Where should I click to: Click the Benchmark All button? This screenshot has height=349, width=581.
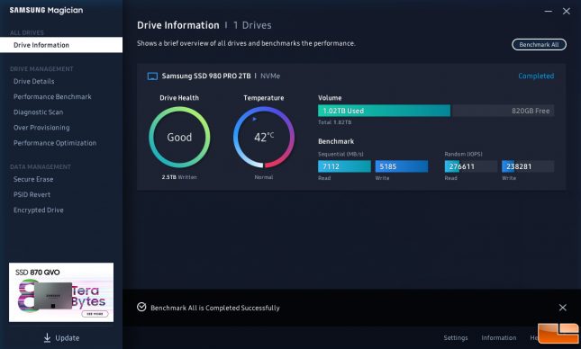point(539,45)
